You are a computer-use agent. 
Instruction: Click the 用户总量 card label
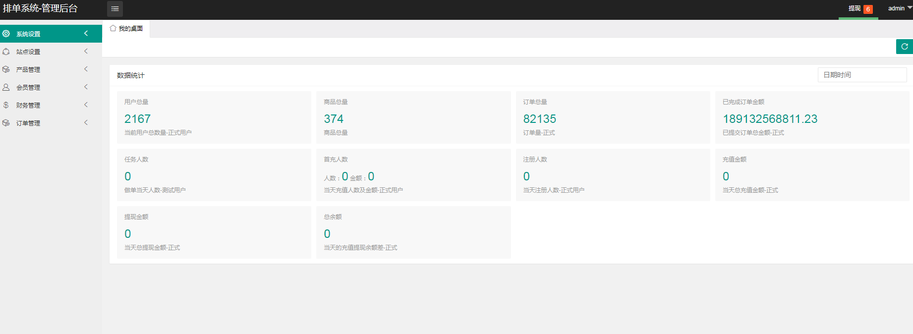[136, 102]
